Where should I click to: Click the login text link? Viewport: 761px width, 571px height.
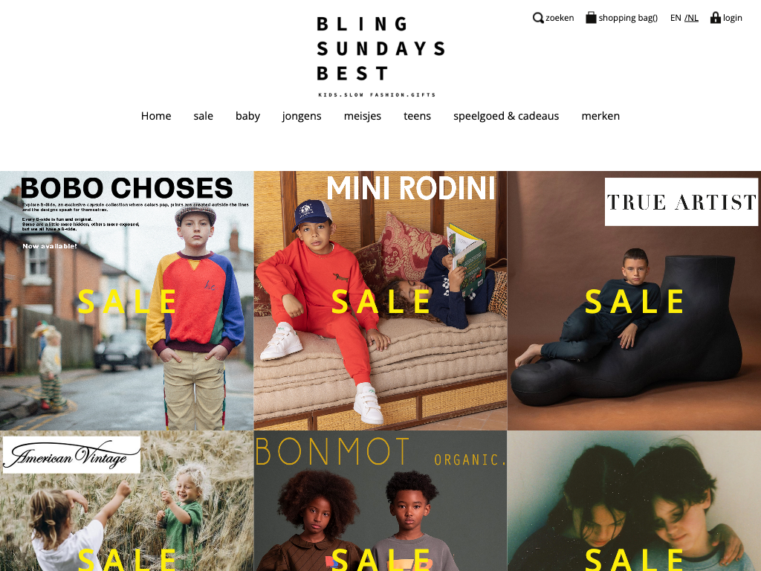(x=732, y=18)
